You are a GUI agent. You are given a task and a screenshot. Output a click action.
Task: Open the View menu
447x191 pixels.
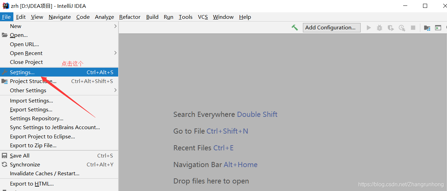pyautogui.click(x=37, y=17)
